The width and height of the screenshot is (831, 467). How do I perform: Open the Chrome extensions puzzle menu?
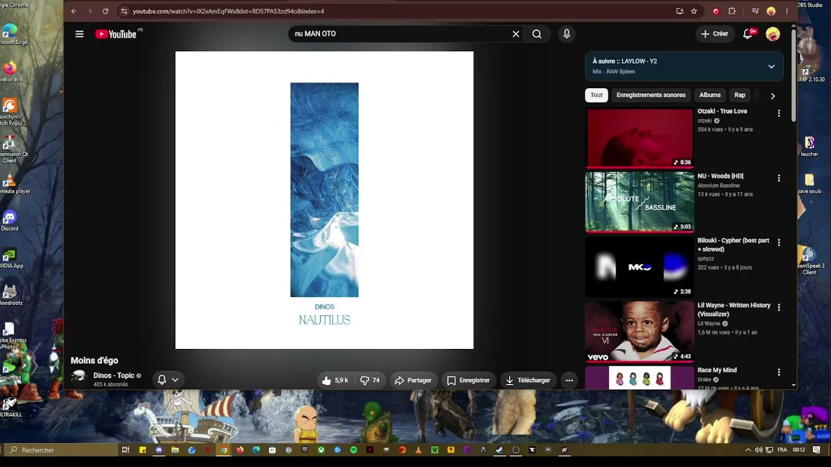(732, 11)
